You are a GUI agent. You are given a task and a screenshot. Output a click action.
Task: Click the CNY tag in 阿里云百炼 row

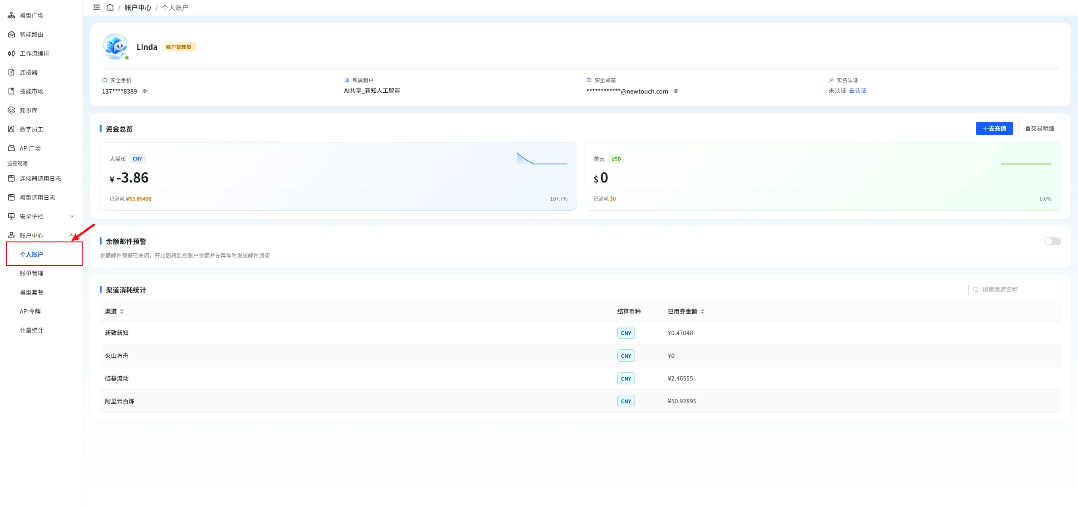626,402
